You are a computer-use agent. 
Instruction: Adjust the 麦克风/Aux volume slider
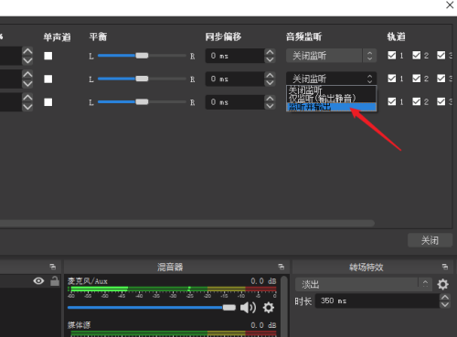point(152,308)
